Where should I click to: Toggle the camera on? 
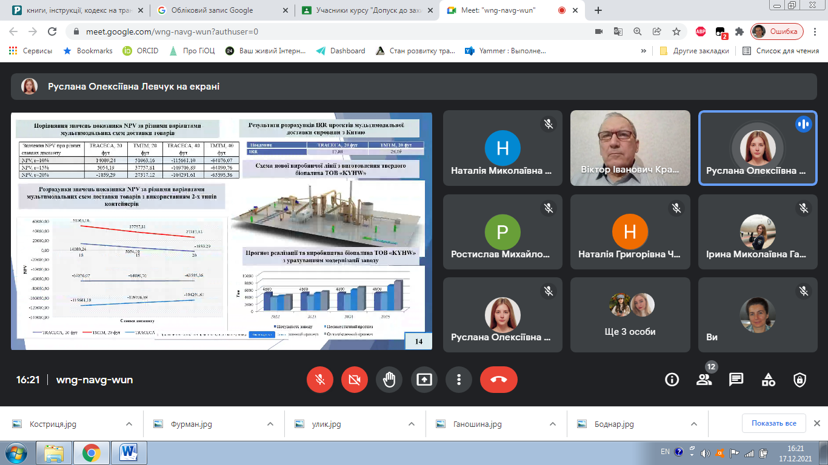tap(355, 380)
